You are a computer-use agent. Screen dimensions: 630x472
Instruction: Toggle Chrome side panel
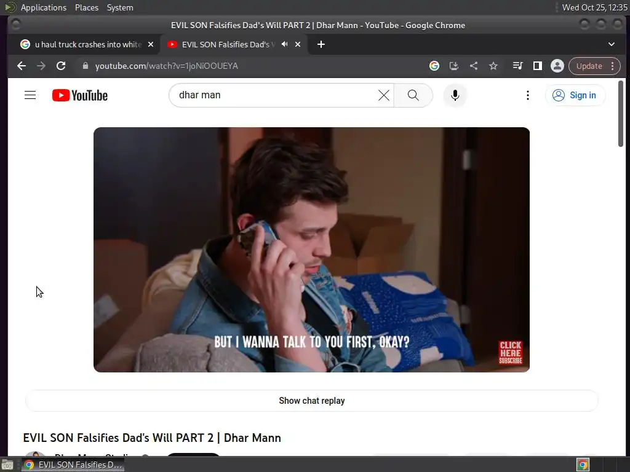(x=537, y=66)
